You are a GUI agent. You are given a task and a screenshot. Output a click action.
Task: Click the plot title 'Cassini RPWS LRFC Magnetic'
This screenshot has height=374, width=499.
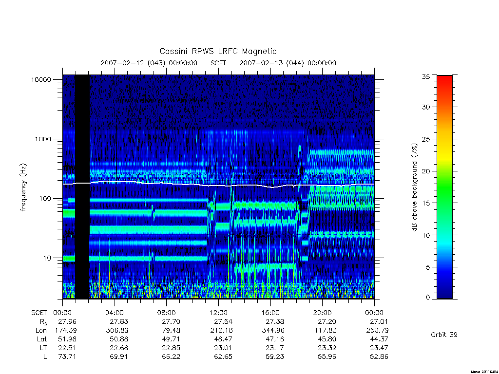[x=218, y=51]
